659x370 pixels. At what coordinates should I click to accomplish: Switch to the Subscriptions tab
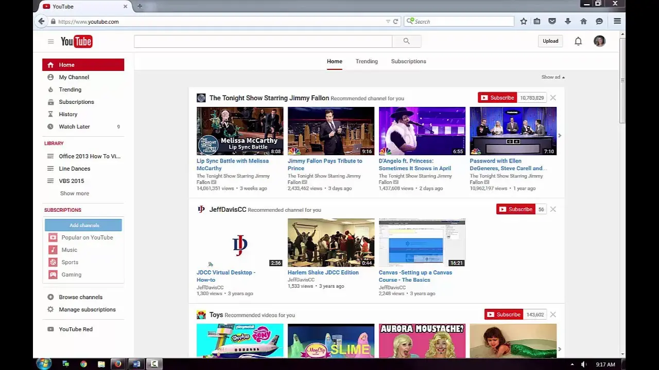tap(408, 61)
